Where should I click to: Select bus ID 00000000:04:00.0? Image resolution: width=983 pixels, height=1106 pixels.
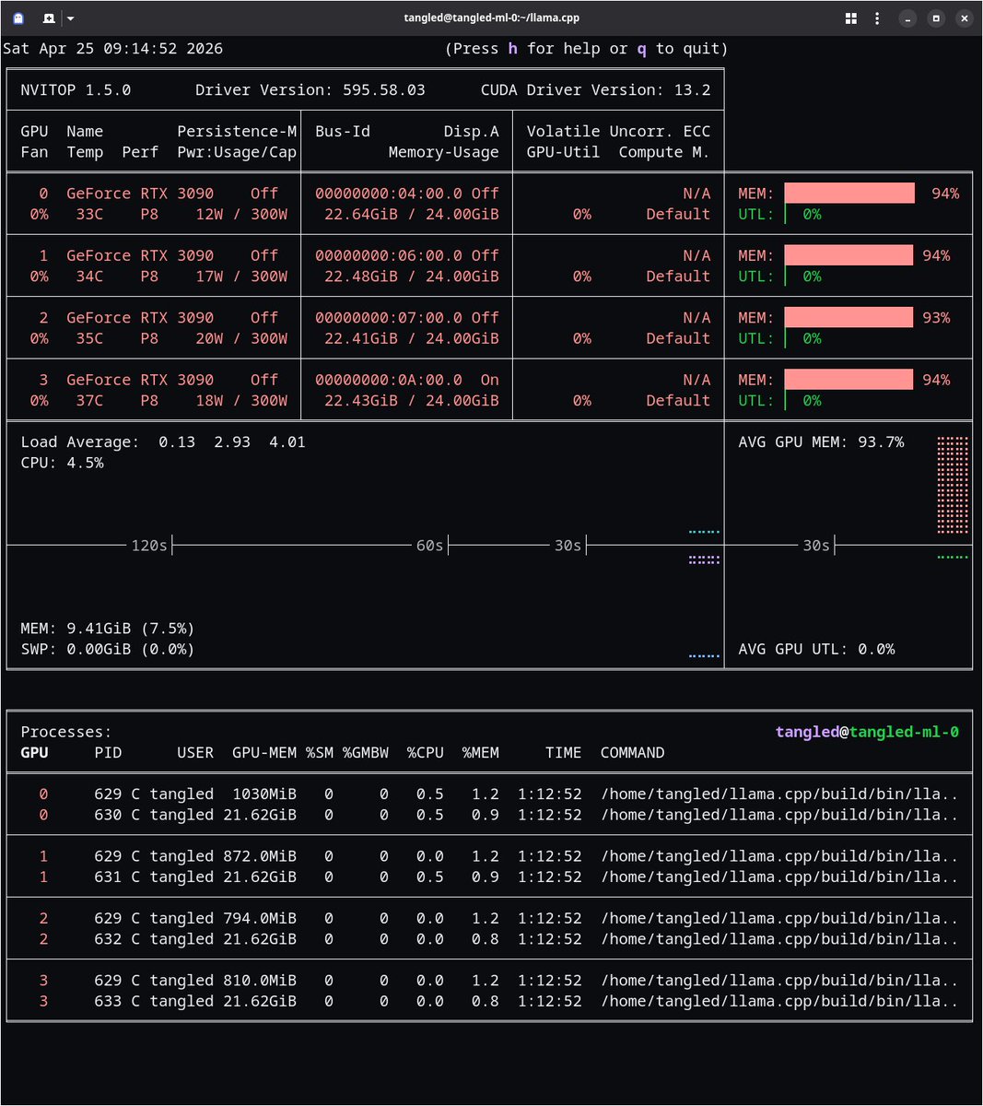pos(389,194)
